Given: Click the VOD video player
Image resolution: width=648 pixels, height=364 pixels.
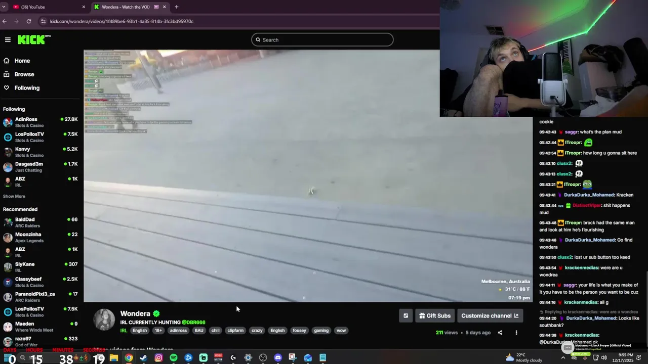Looking at the screenshot, I should [308, 176].
